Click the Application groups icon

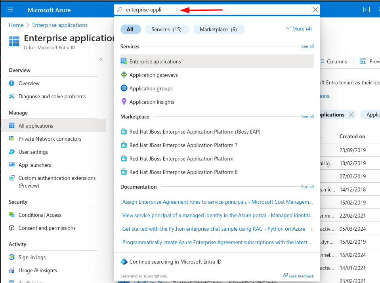(x=124, y=88)
